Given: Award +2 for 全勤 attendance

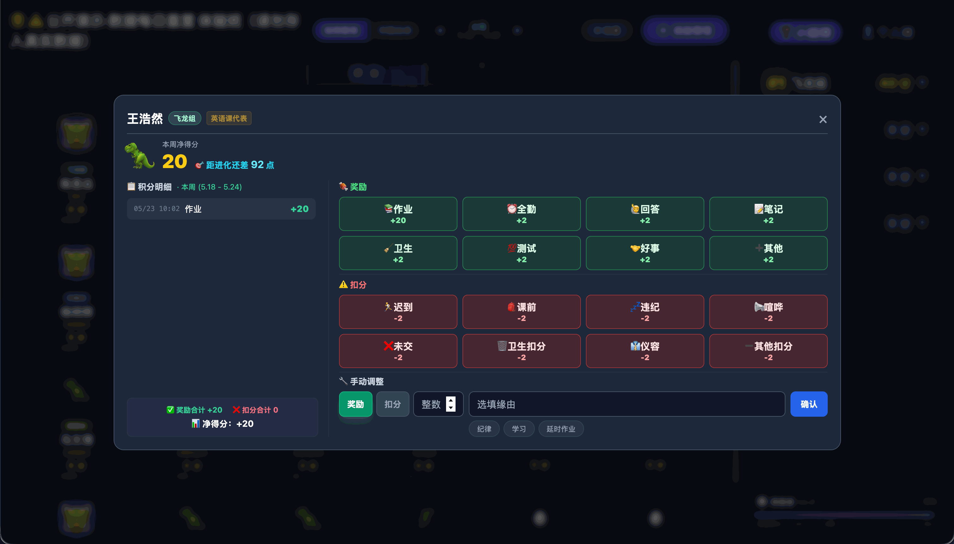Looking at the screenshot, I should click(x=522, y=214).
